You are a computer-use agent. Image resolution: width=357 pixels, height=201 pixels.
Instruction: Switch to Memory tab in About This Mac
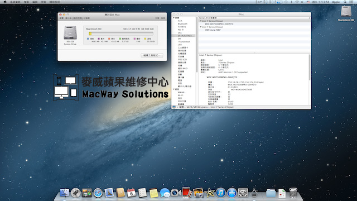[86, 18]
